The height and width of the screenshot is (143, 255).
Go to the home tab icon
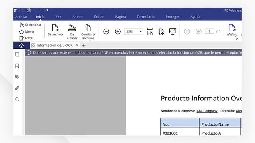21,46
